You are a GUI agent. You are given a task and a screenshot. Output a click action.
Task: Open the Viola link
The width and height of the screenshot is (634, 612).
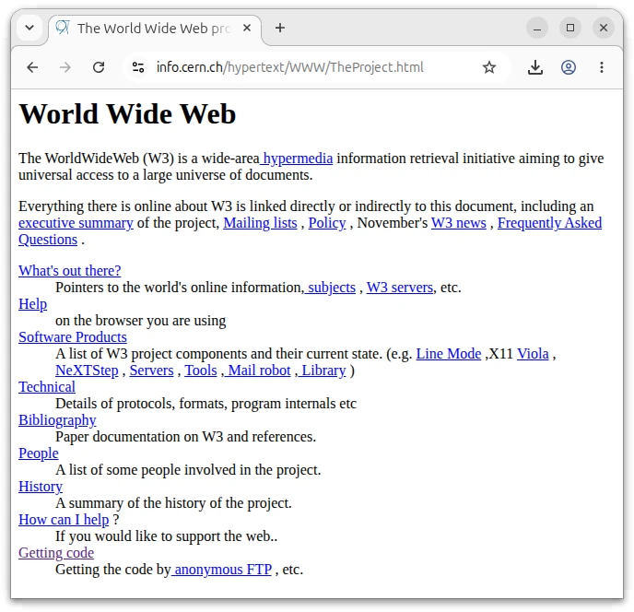533,354
